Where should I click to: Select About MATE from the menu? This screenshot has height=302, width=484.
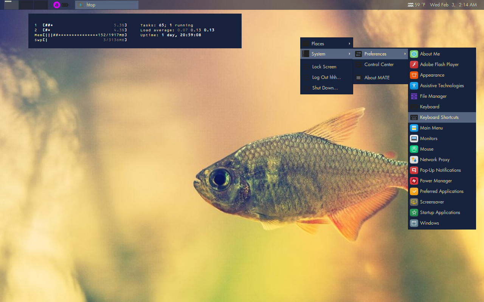377,77
